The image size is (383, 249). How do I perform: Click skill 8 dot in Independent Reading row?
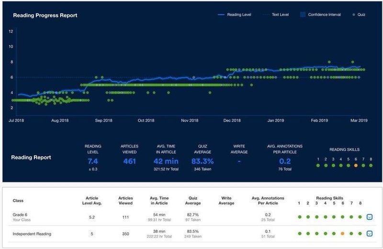click(x=360, y=234)
